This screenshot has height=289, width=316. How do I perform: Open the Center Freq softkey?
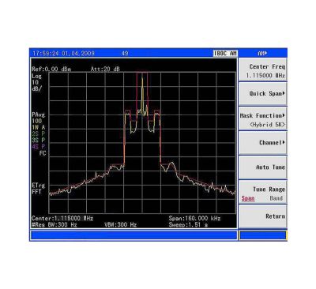tap(262, 70)
